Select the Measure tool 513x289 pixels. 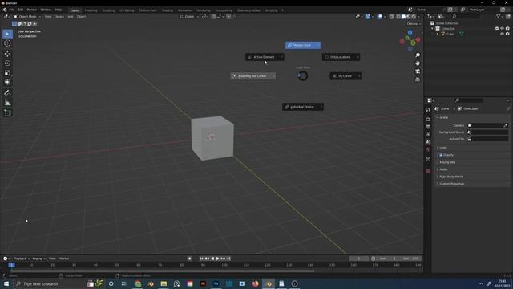pos(7,102)
